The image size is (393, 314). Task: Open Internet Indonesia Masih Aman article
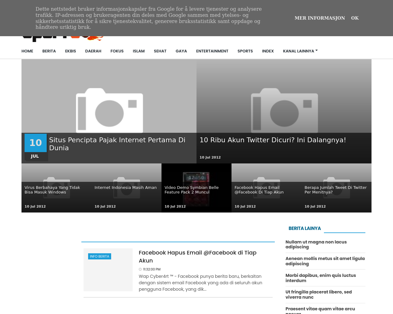tap(126, 188)
